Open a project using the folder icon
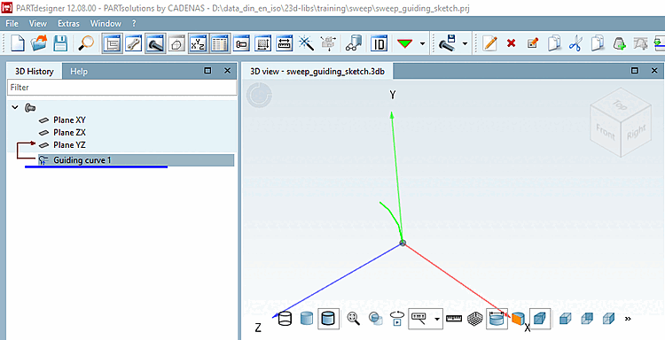Image resolution: width=665 pixels, height=340 pixels. (39, 43)
